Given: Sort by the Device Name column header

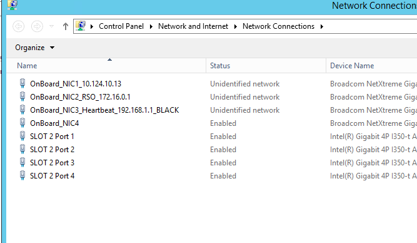Looking at the screenshot, I should click(x=371, y=66).
